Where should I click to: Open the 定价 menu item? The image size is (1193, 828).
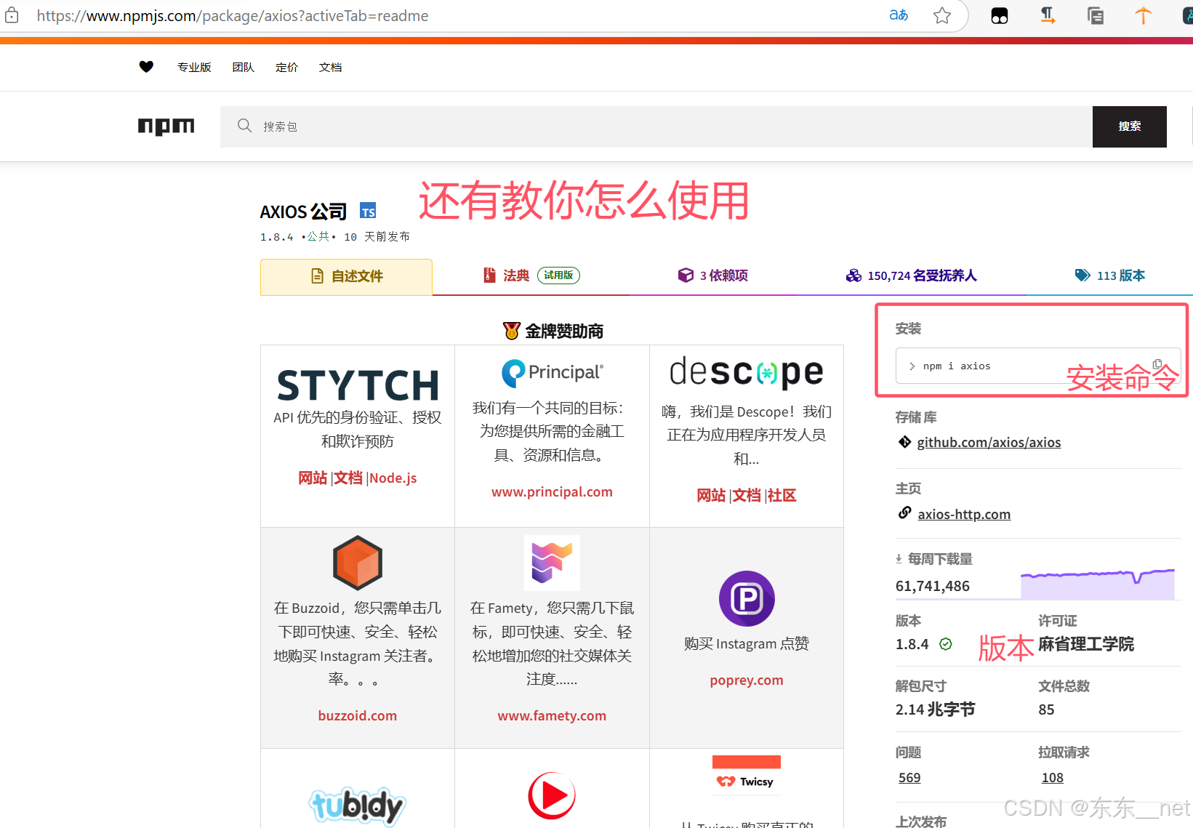click(x=287, y=67)
